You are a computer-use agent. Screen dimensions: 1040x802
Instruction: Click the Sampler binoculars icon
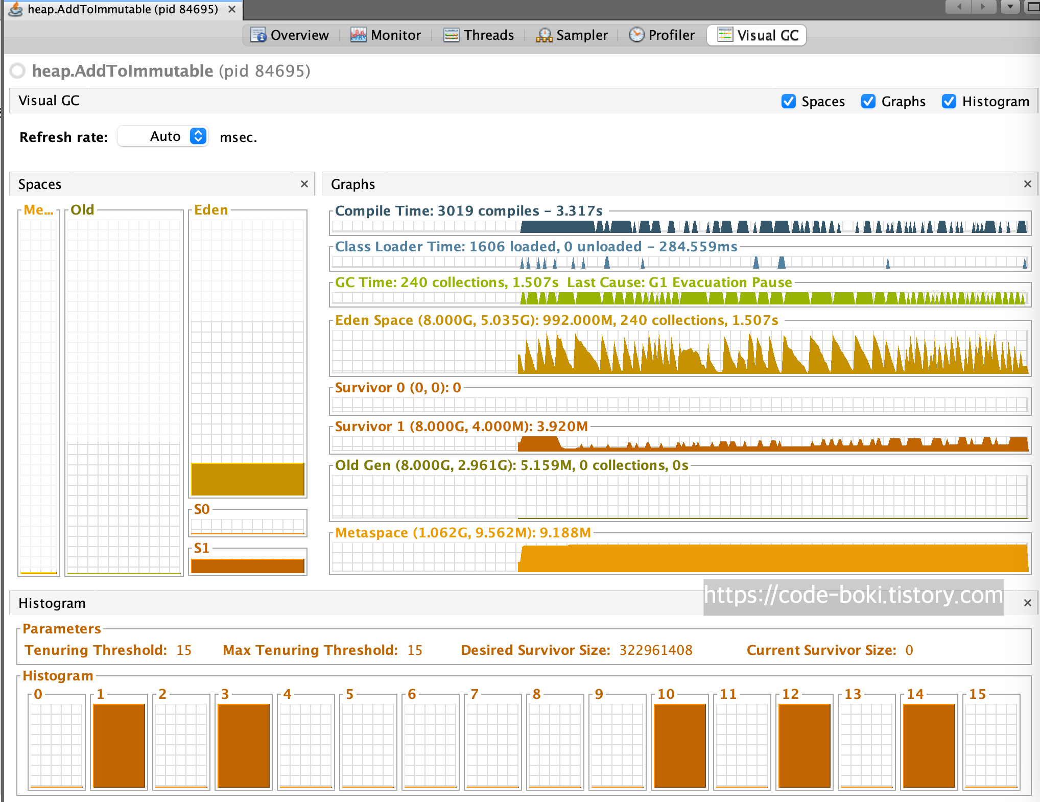point(544,35)
